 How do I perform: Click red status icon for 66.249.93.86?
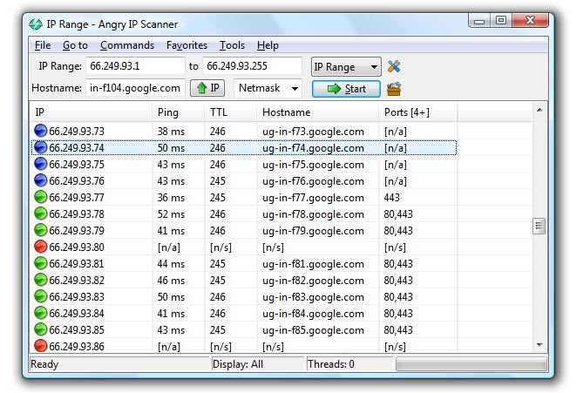click(x=41, y=346)
